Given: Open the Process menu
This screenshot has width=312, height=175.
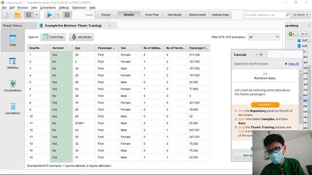Looking at the screenshot, I should (23, 8).
